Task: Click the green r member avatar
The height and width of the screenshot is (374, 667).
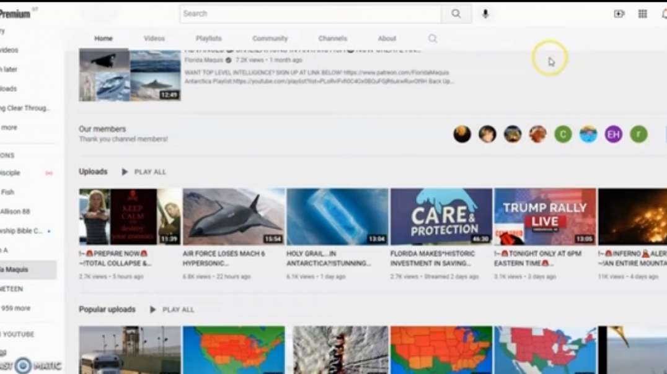Action: pos(638,134)
